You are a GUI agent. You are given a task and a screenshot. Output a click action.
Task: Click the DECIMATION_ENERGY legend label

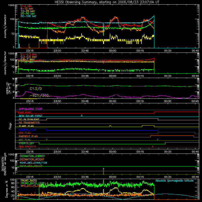click(32, 156)
